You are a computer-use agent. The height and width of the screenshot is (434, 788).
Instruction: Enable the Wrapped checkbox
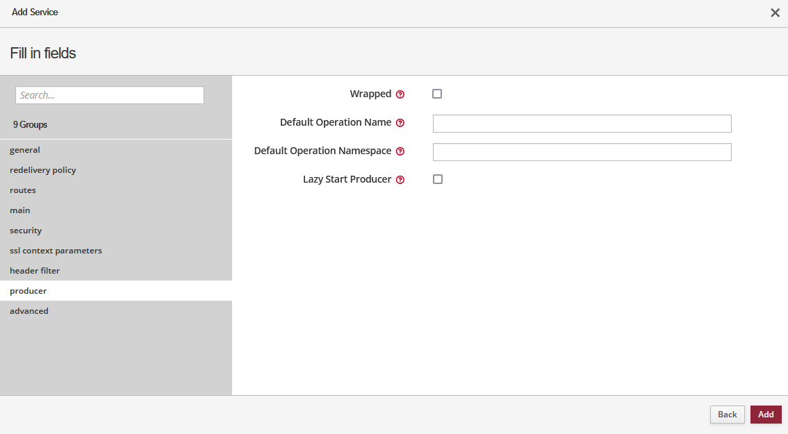click(x=437, y=94)
